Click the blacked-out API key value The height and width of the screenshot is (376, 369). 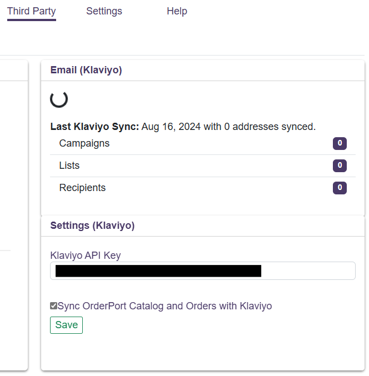pos(158,271)
